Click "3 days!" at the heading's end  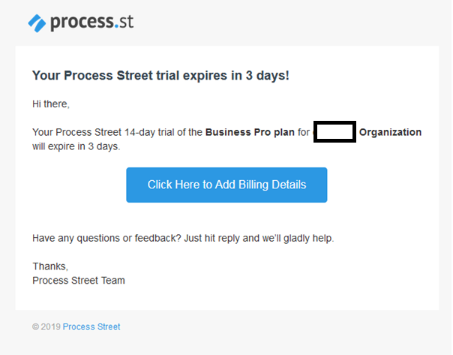tap(269, 76)
